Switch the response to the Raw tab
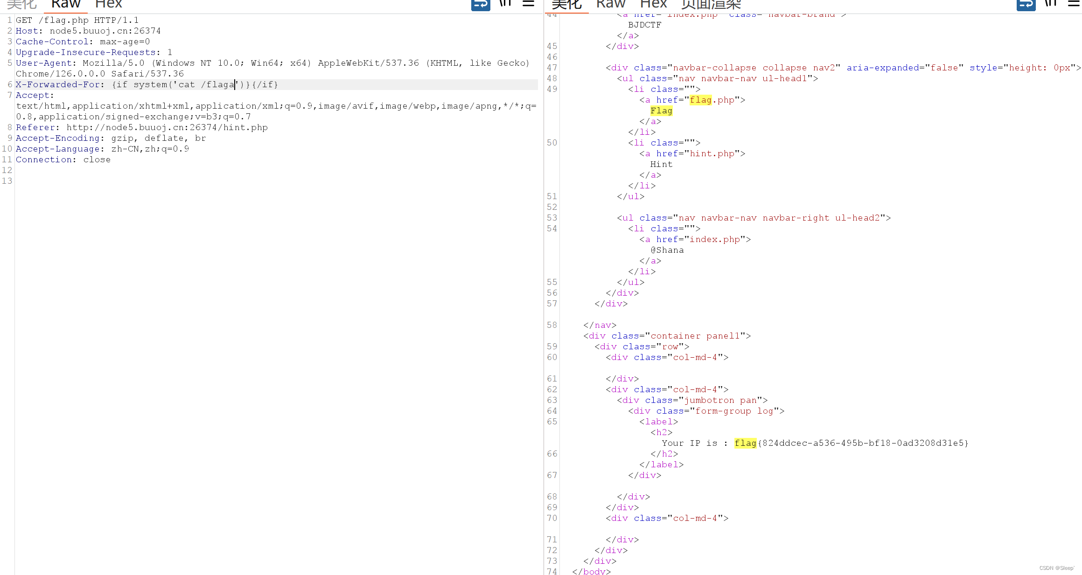Screen dimensions: 1082x575 coord(610,4)
